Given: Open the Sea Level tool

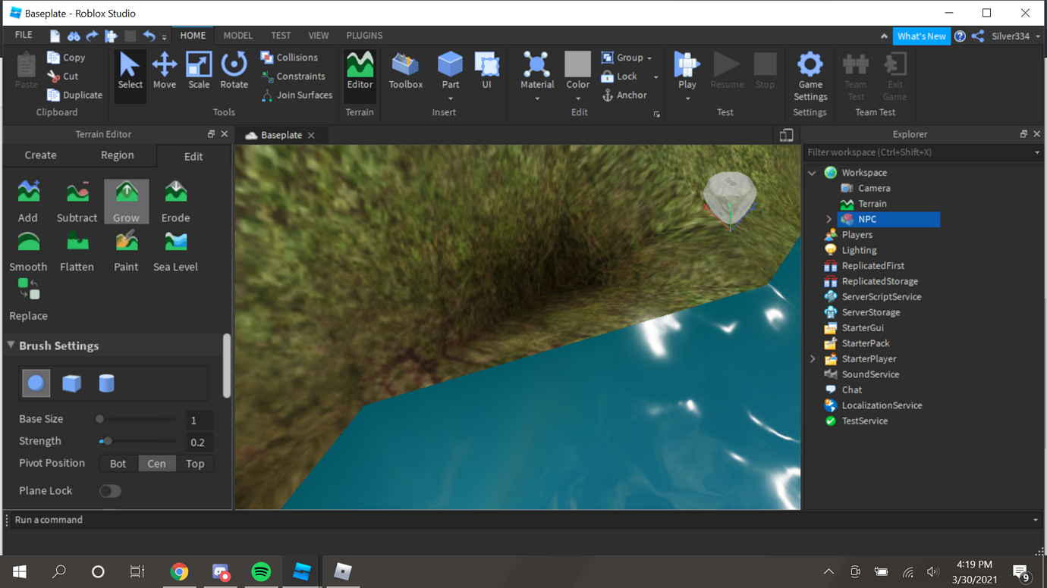Looking at the screenshot, I should 175,251.
